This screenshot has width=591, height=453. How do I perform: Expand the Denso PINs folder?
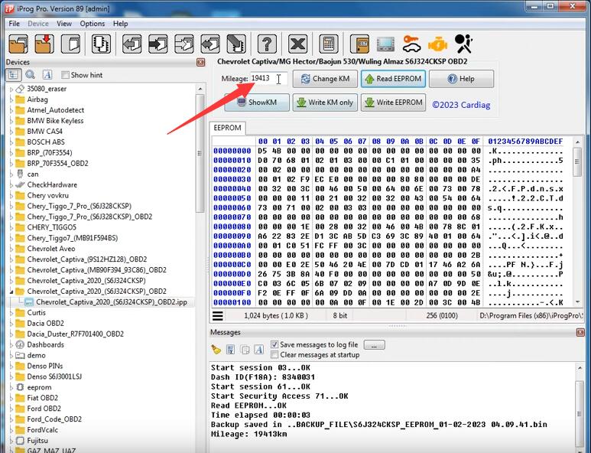11,367
